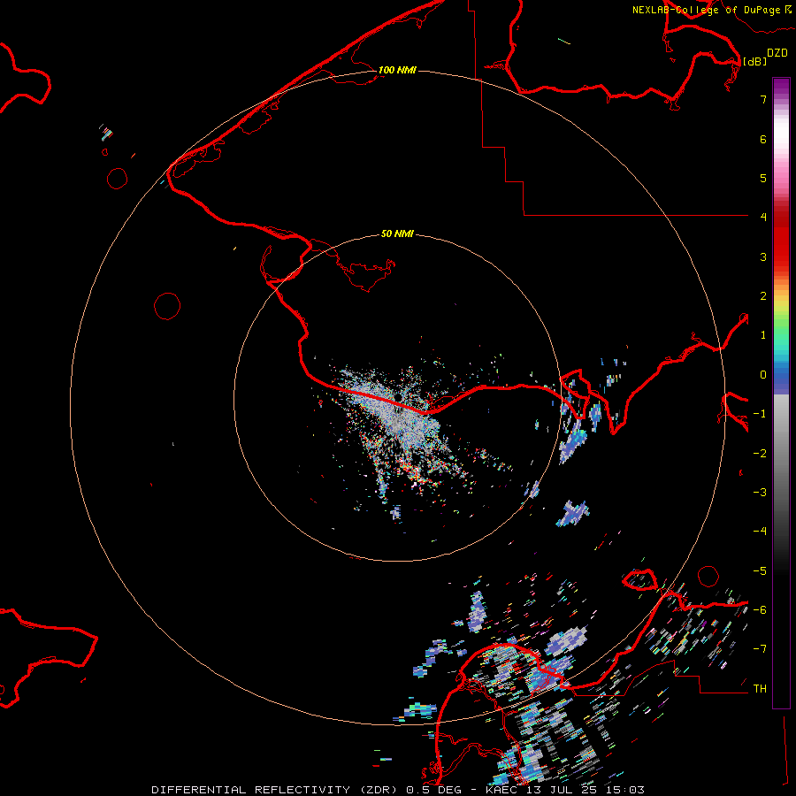796x796 pixels.
Task: Click the [dB] unit label
Action: pos(755,61)
